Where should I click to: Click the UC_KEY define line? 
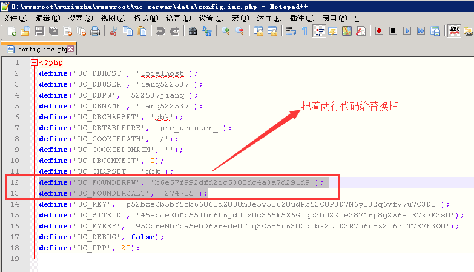[x=244, y=204]
